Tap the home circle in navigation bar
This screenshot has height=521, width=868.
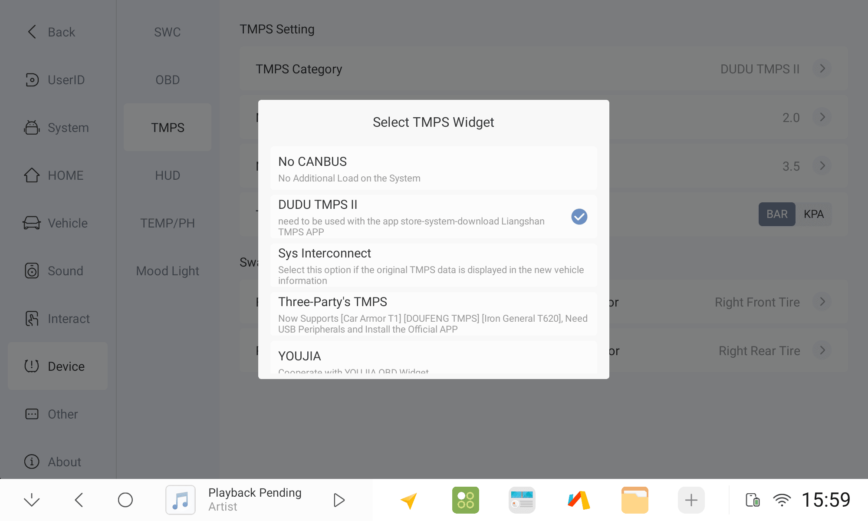click(x=125, y=500)
